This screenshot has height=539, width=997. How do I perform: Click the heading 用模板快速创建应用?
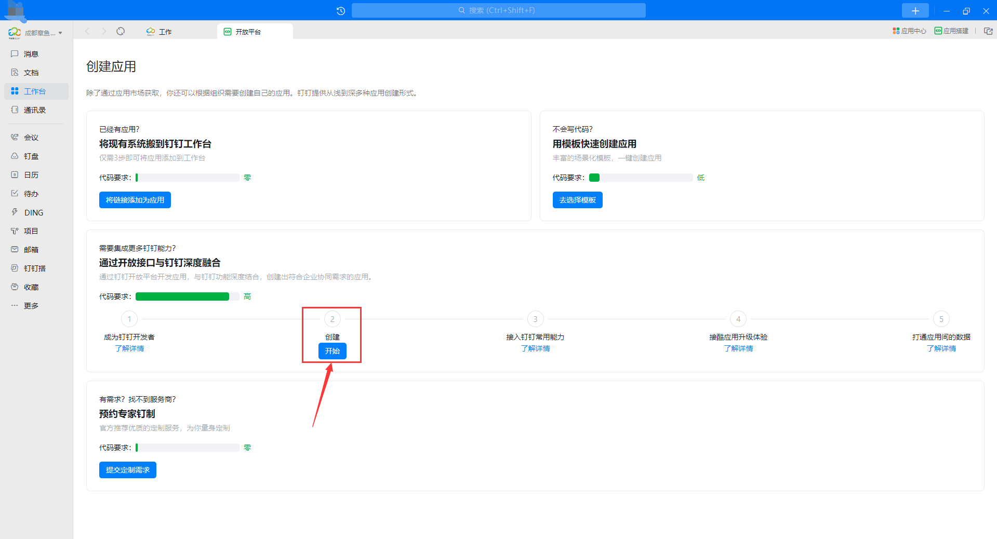(x=594, y=144)
